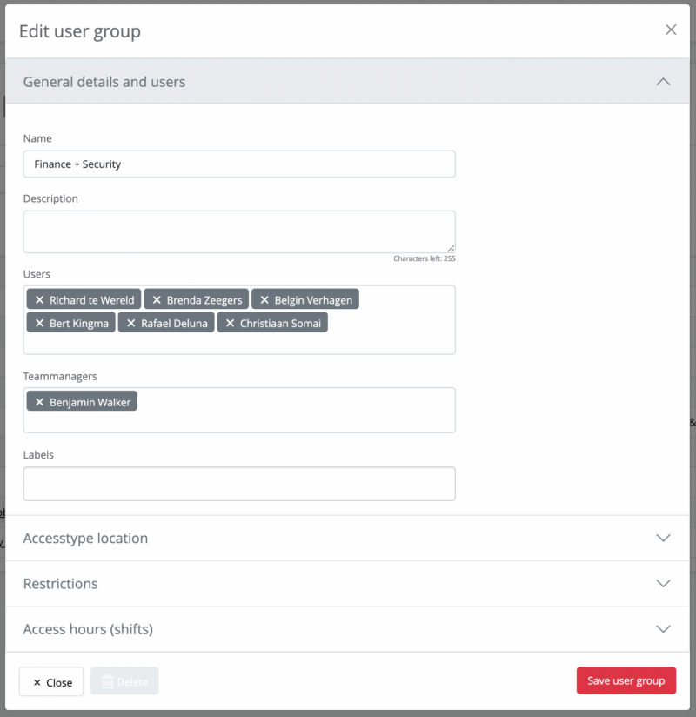Remove Belgin Verhagen from the group
This screenshot has height=717, width=696.
(264, 299)
